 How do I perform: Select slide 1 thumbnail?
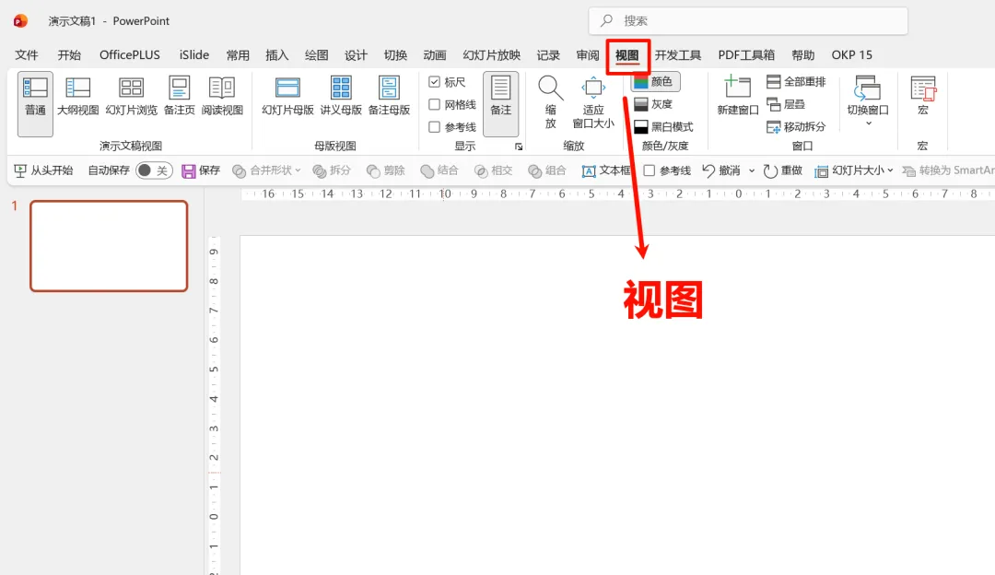[x=109, y=246]
